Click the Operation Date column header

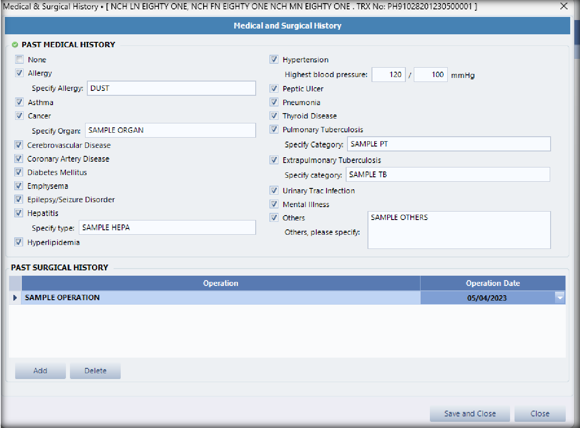(x=492, y=283)
